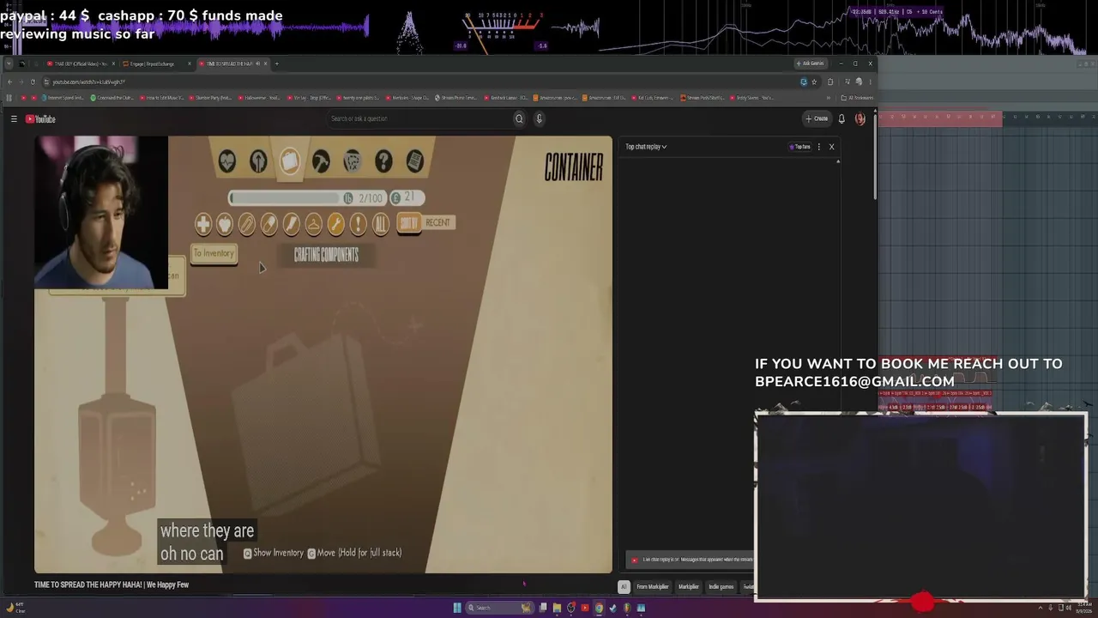Bookmark this page with star icon
Image resolution: width=1098 pixels, height=618 pixels.
point(814,82)
